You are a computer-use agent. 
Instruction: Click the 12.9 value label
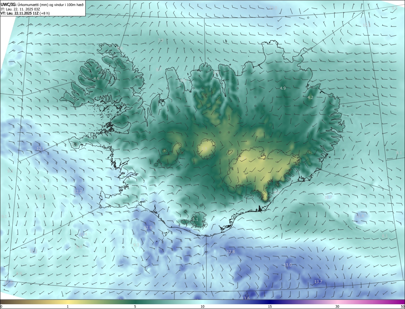click(148, 227)
